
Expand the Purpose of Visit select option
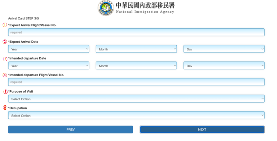(x=136, y=99)
